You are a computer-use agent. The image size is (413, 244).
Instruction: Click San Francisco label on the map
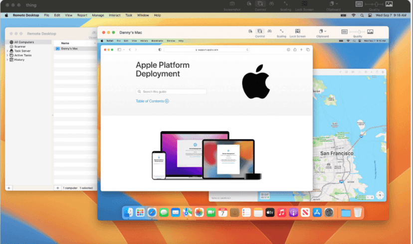[x=337, y=153]
